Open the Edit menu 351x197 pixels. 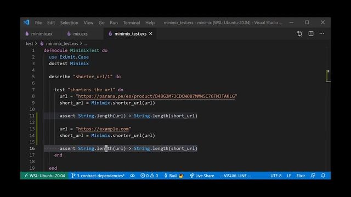coord(51,22)
